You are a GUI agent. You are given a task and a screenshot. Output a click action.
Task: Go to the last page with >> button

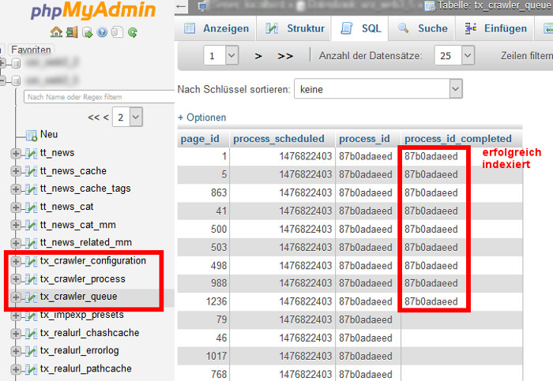point(285,56)
